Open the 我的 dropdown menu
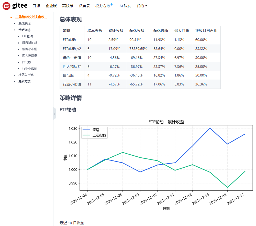This screenshot has width=256, height=226. [142, 6]
